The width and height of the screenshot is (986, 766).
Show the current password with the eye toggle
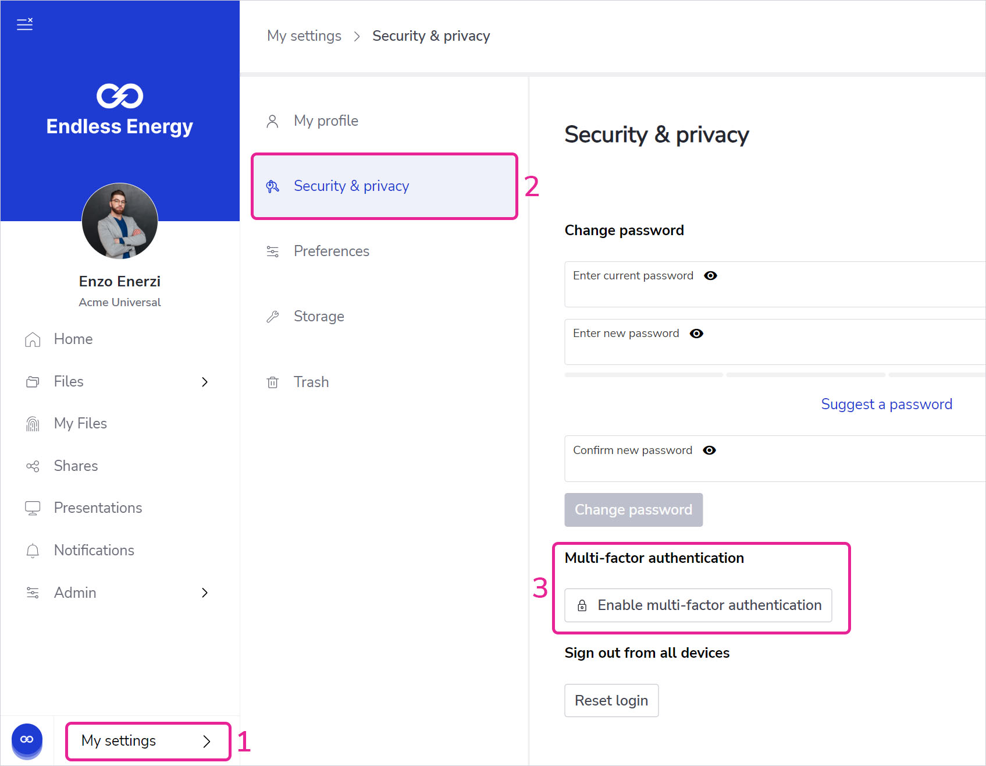click(710, 275)
